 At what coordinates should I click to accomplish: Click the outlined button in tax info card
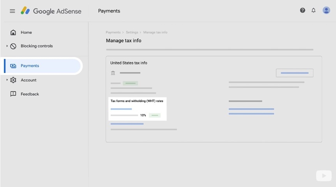(294, 73)
